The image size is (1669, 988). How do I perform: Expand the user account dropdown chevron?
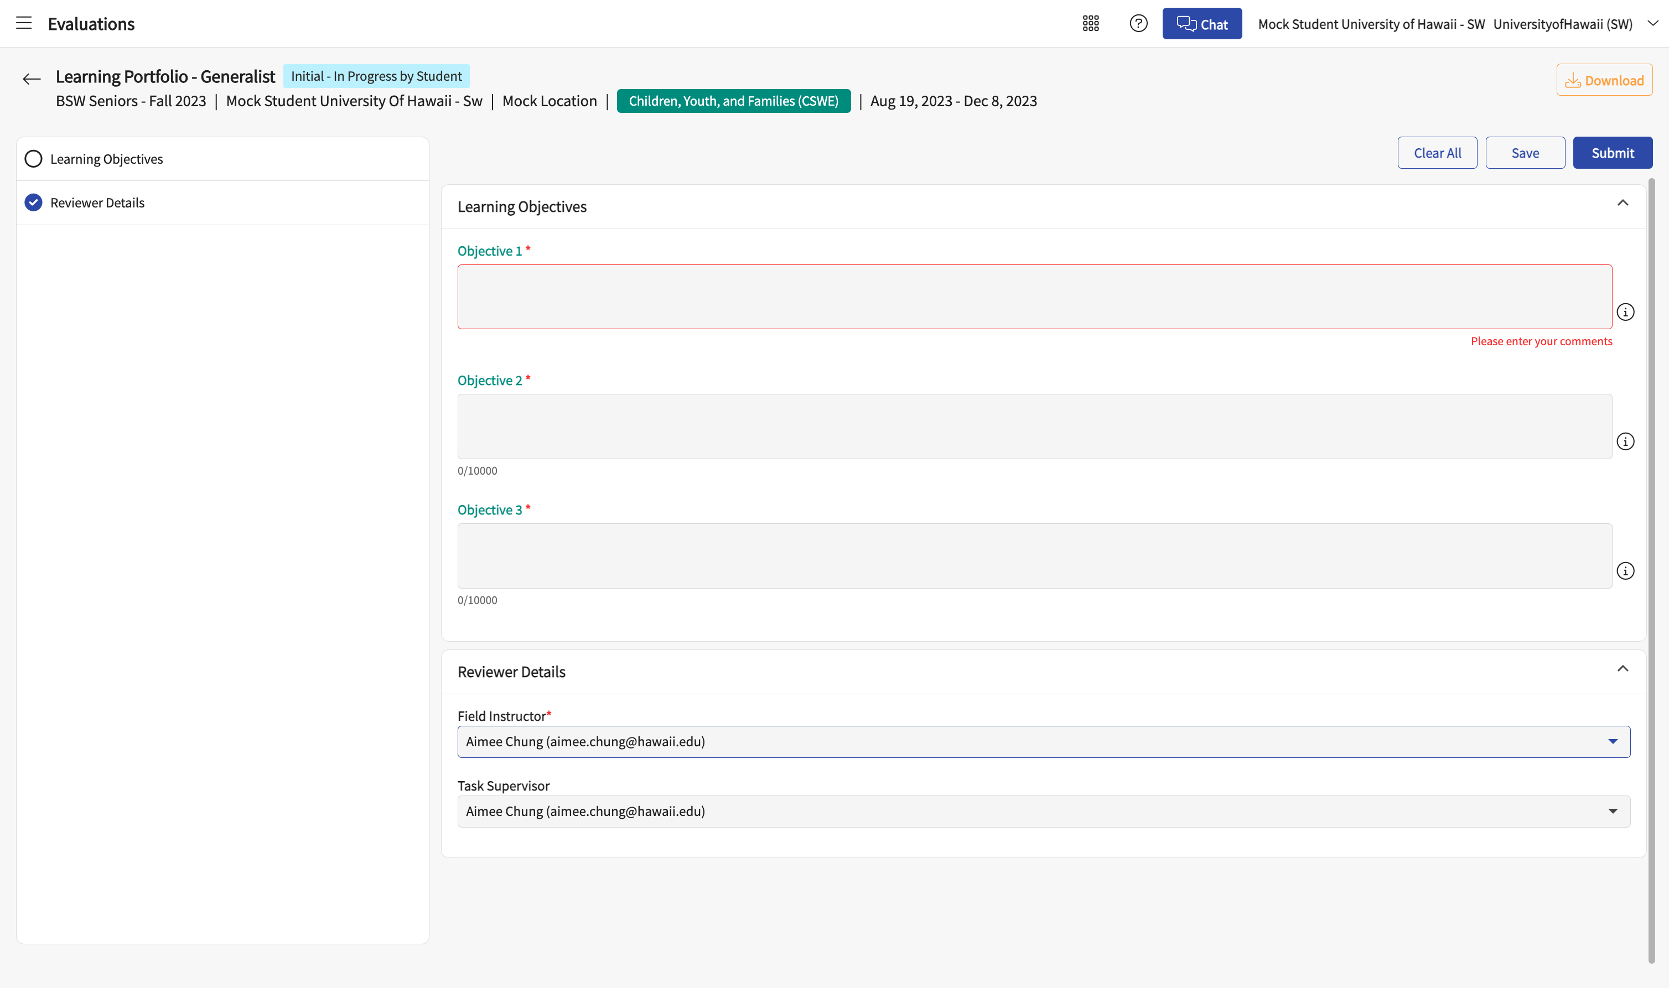coord(1652,23)
